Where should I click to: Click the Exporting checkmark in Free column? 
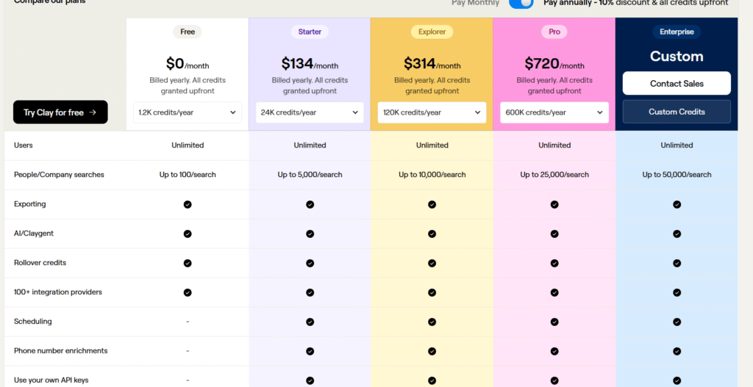tap(188, 204)
